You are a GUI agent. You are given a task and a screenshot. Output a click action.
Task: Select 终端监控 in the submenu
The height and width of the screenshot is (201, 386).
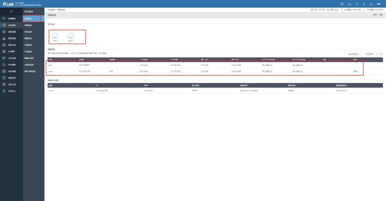28,25
